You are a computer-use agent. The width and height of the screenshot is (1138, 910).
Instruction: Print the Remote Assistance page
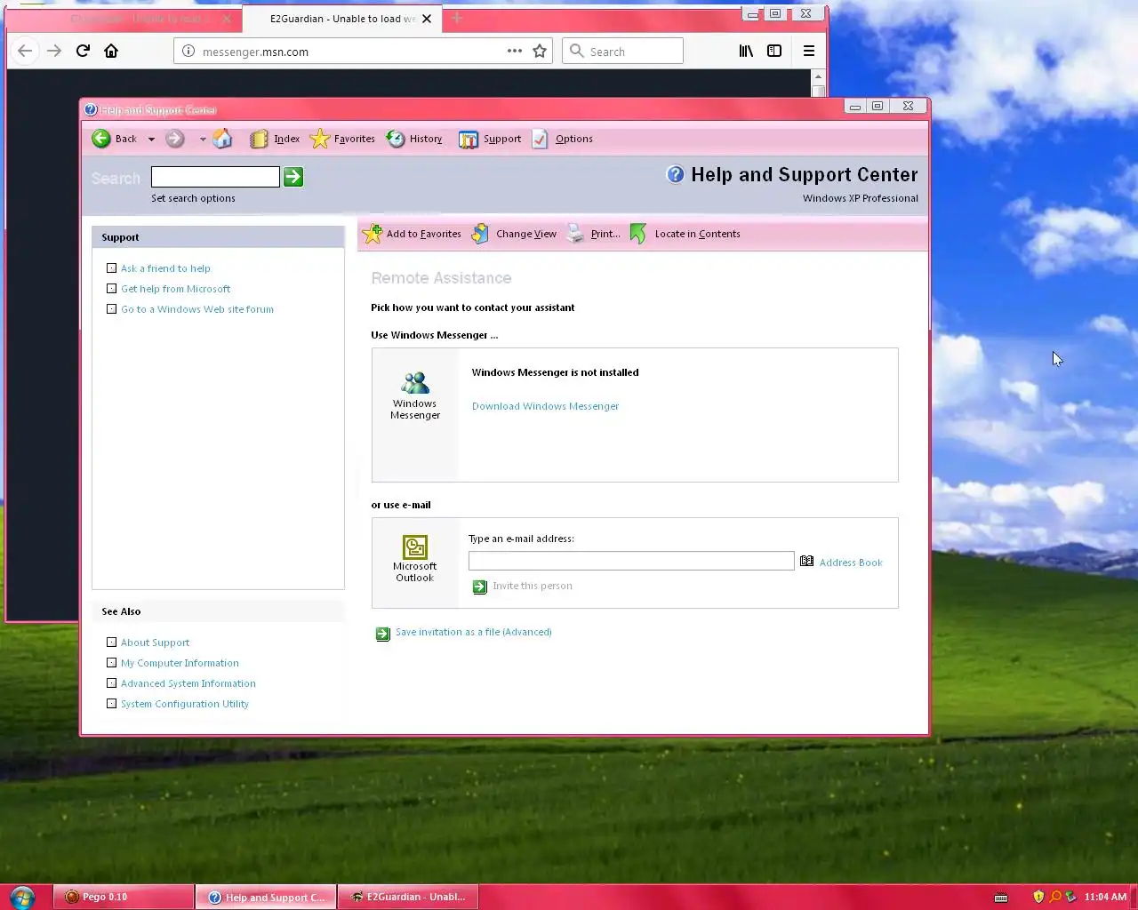(594, 234)
